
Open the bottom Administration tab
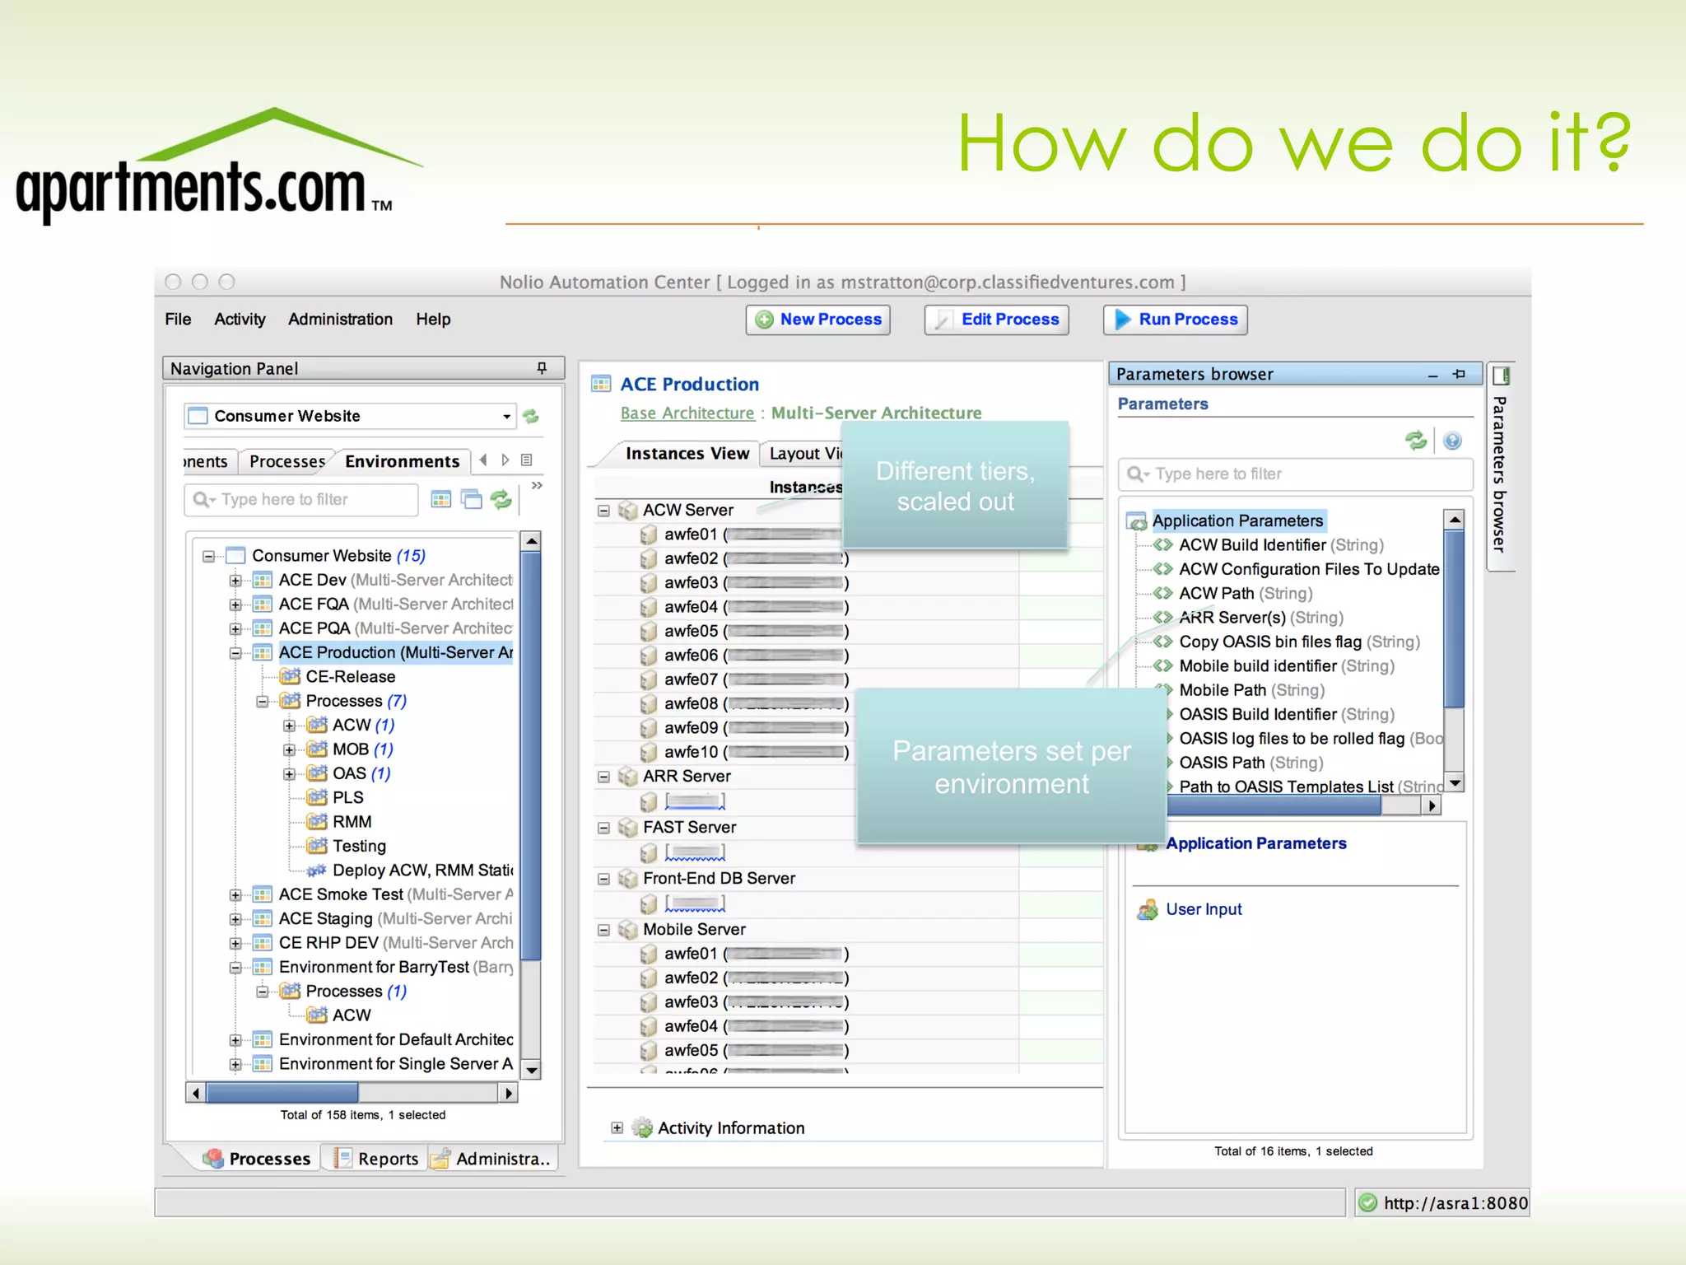point(492,1159)
